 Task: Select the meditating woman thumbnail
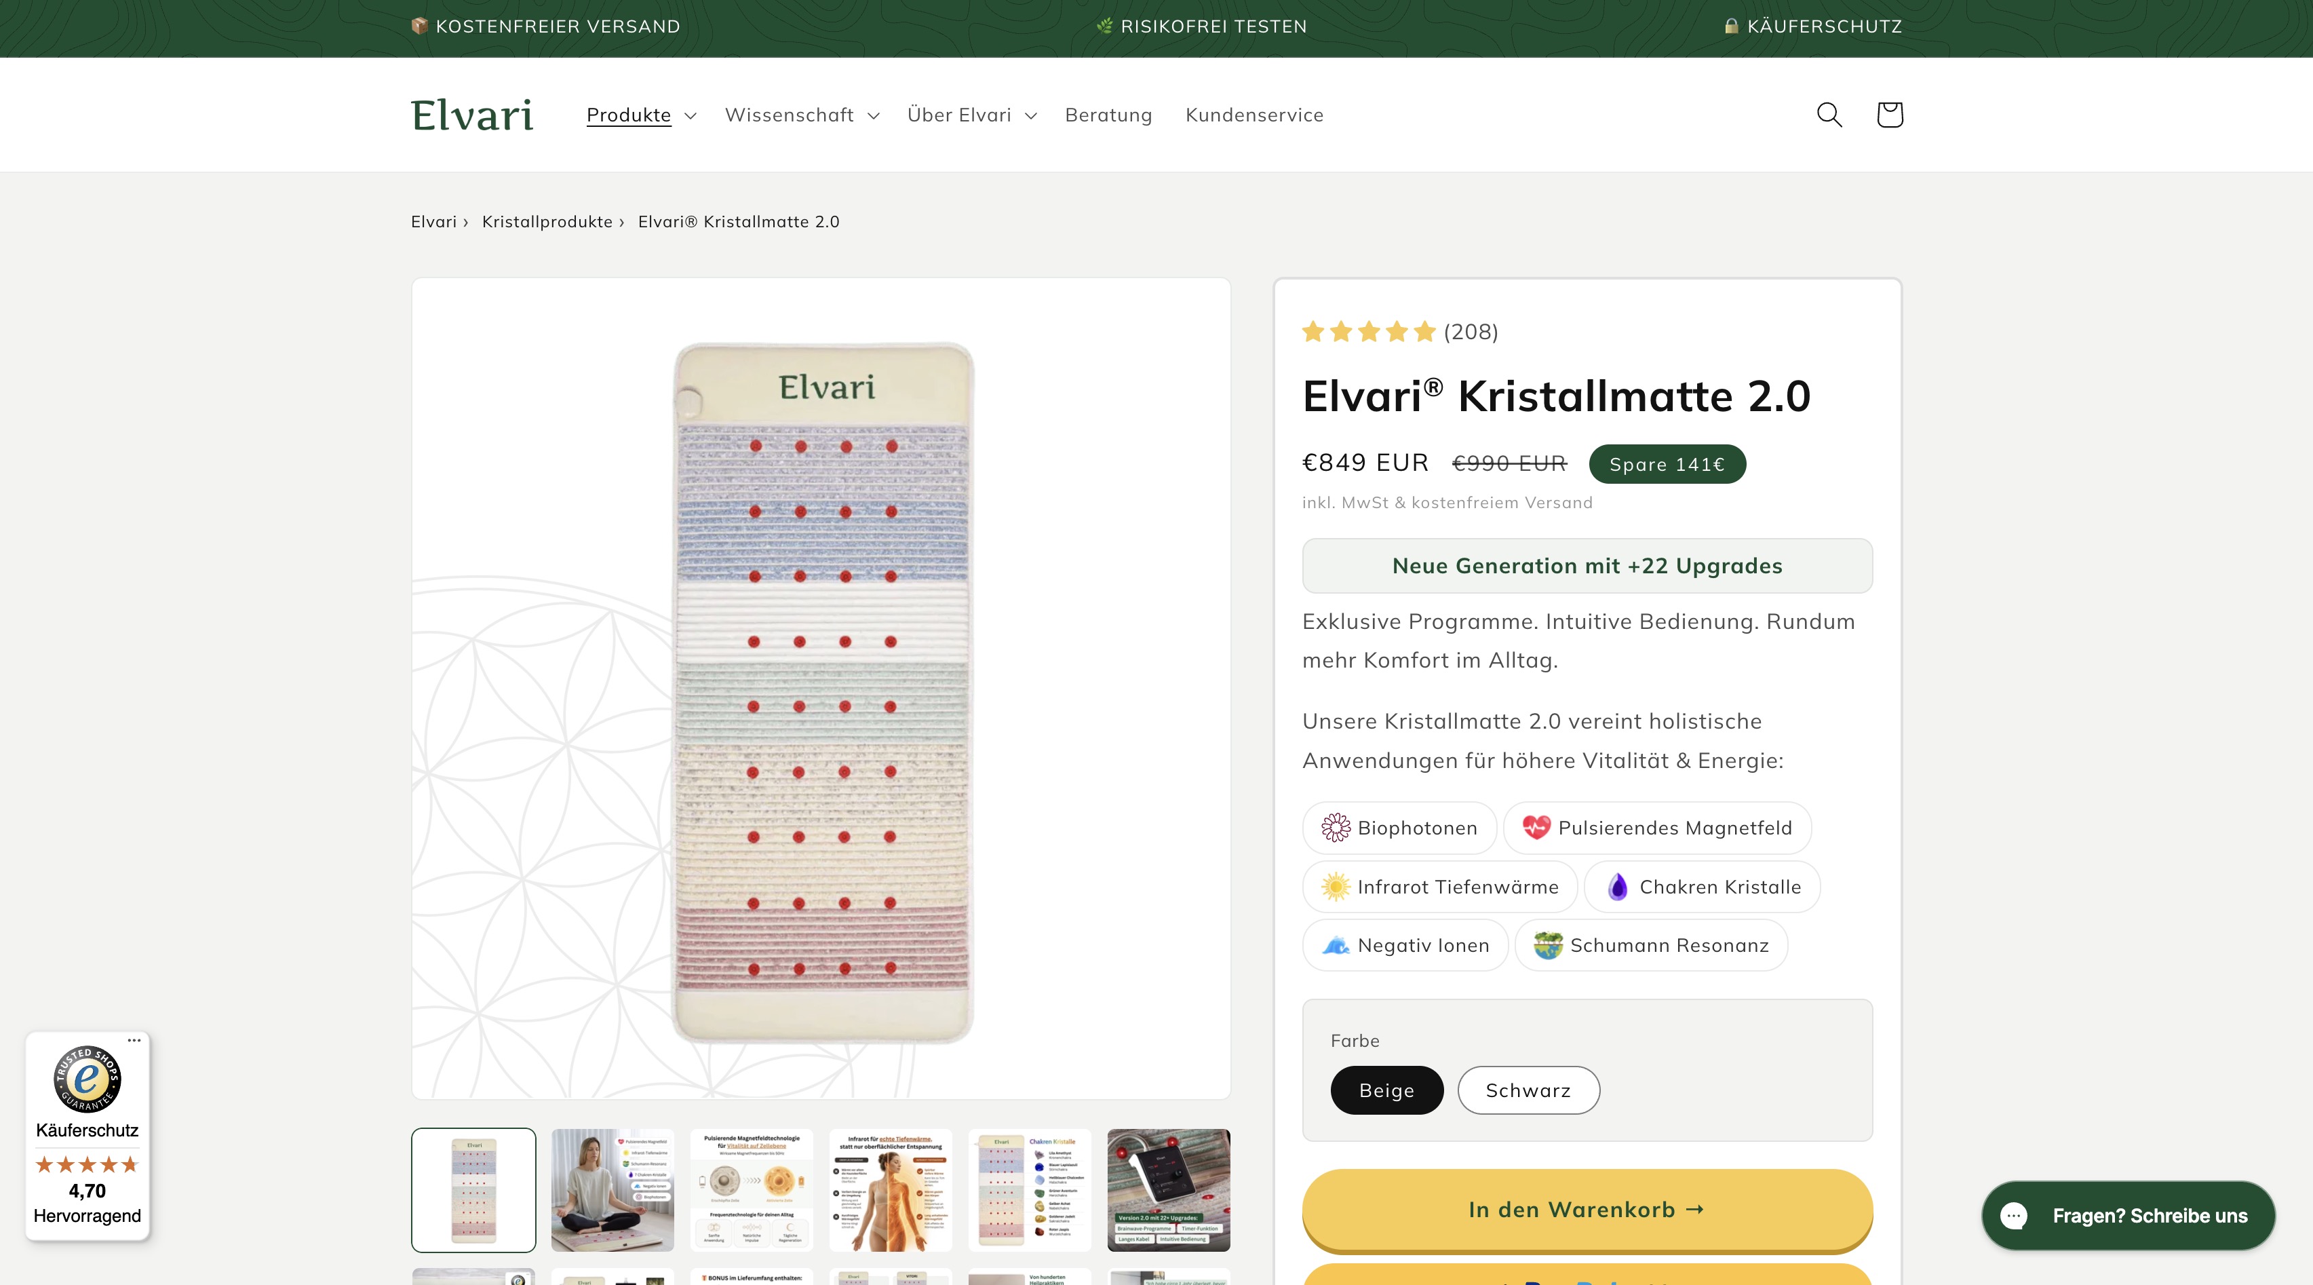(x=613, y=1191)
